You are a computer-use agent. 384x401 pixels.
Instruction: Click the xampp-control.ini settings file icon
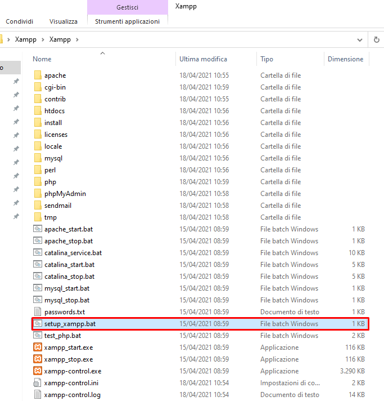[x=37, y=382]
